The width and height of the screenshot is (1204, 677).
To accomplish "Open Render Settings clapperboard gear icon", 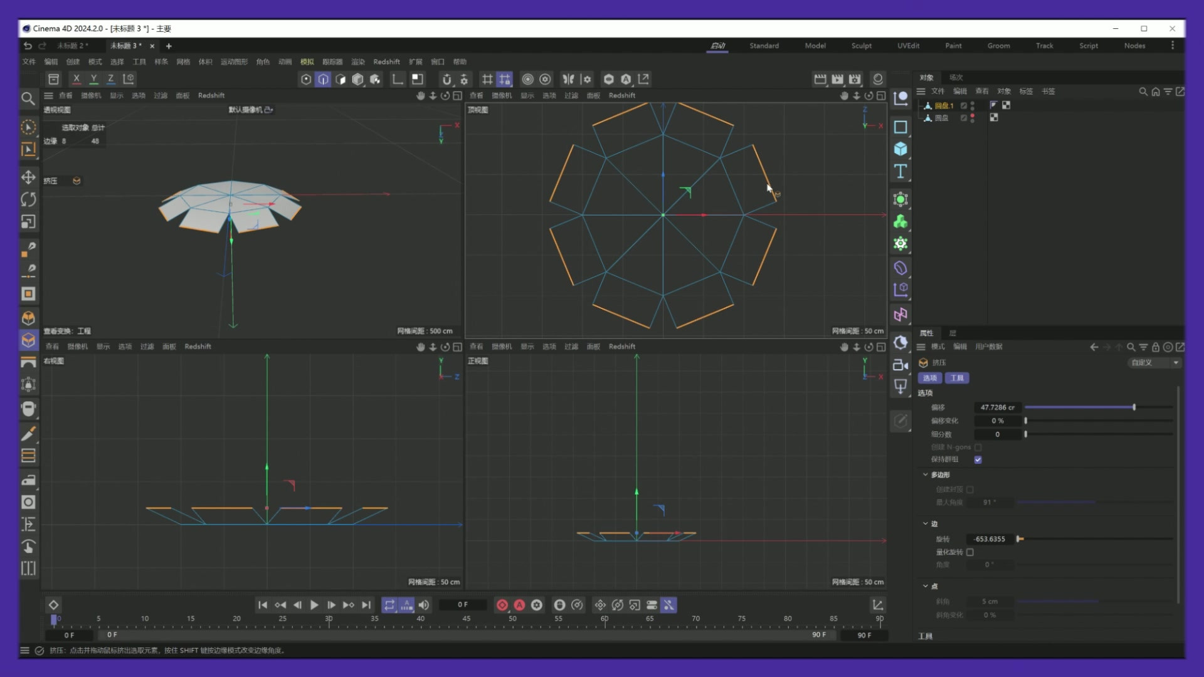I will pos(855,79).
